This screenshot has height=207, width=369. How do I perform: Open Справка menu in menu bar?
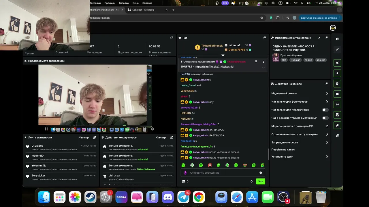point(147,3)
